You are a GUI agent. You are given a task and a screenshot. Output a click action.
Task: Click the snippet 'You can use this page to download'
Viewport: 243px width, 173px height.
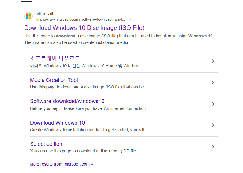pyautogui.click(x=85, y=151)
